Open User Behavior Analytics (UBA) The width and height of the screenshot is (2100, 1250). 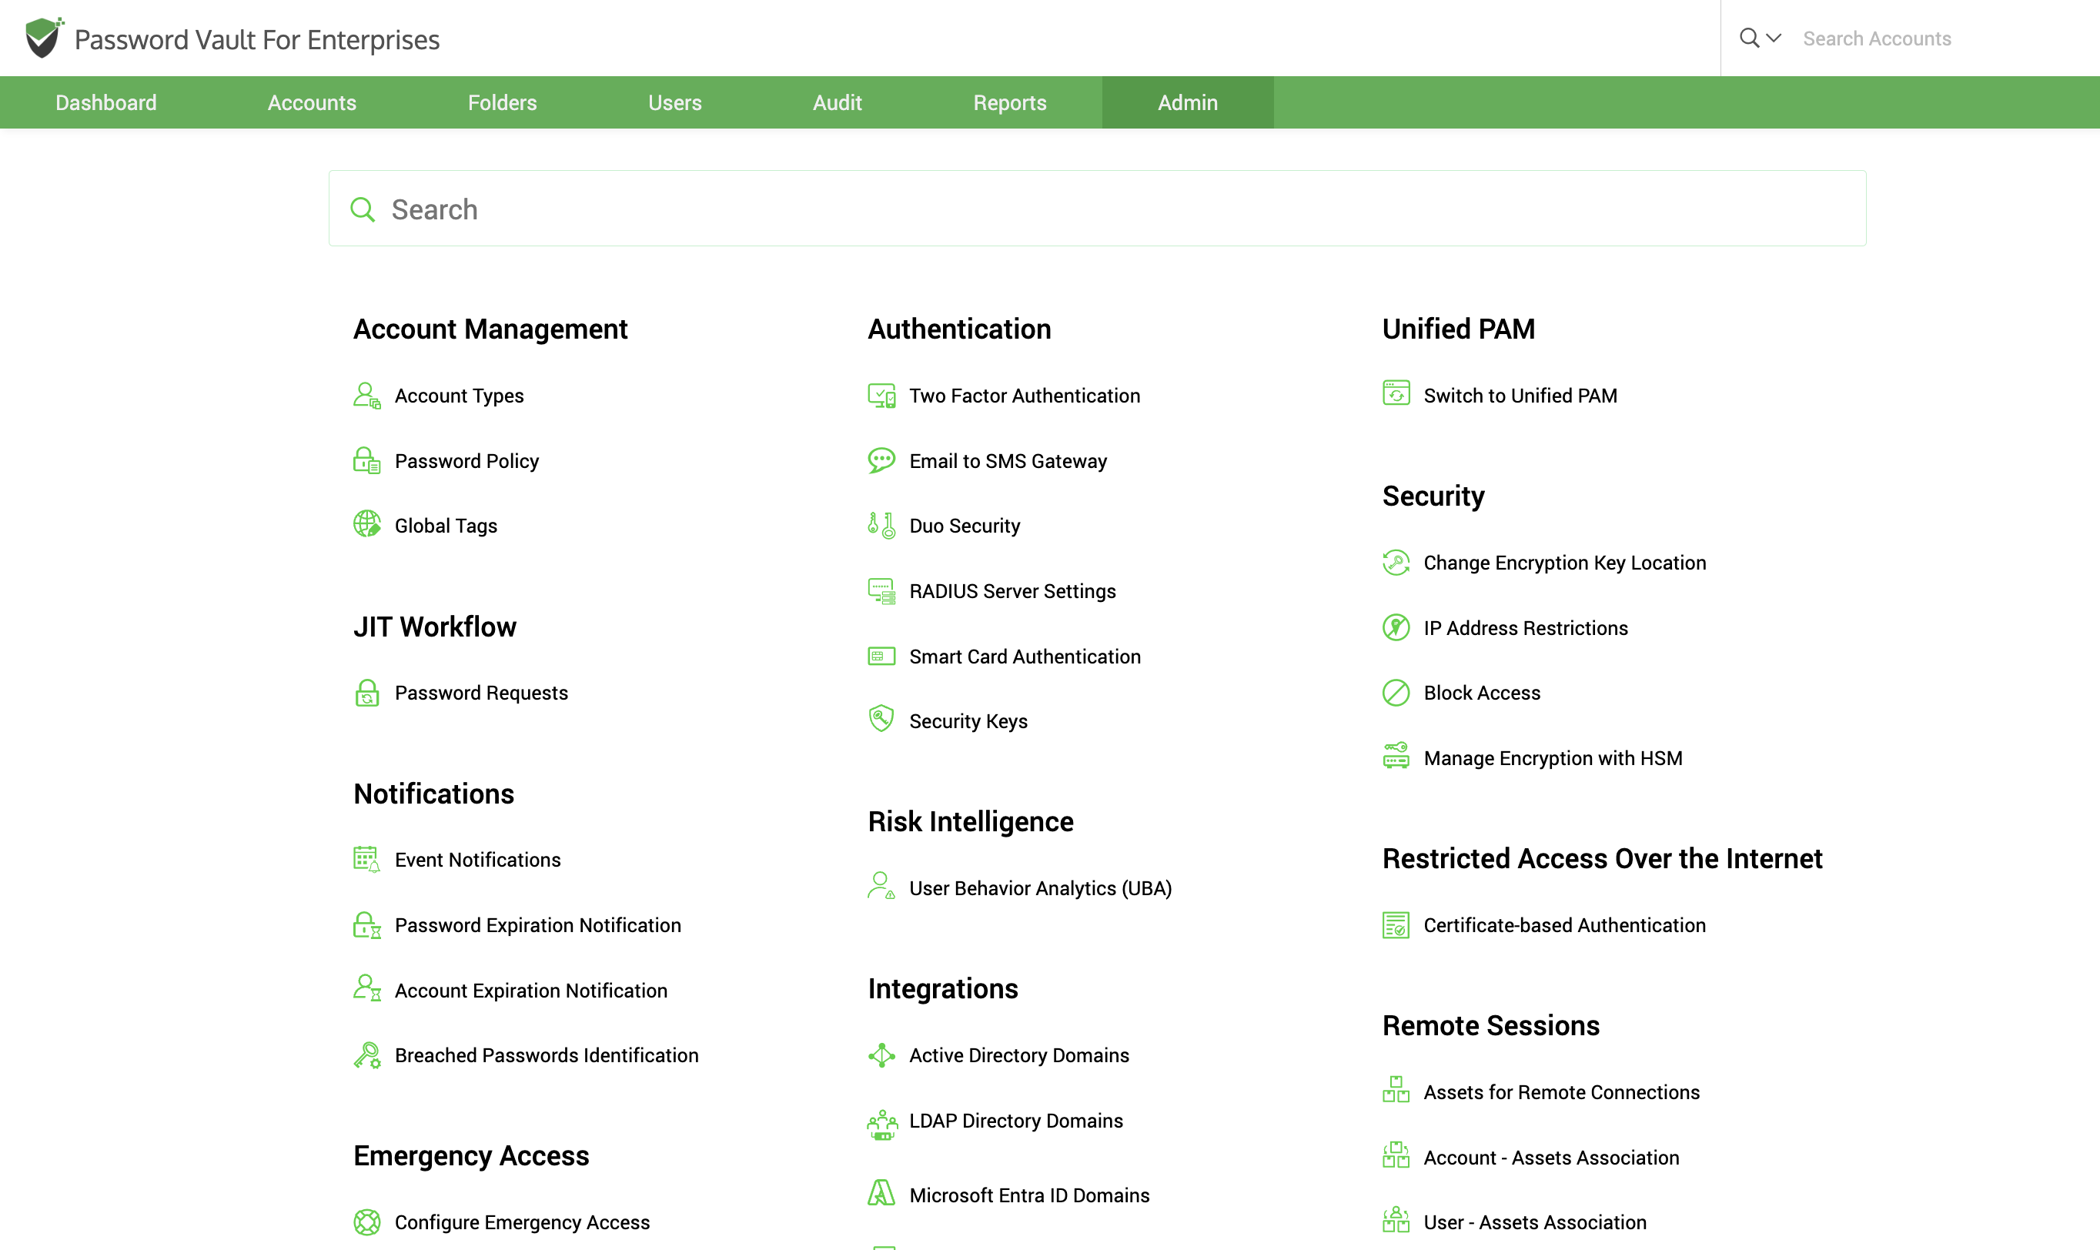pyautogui.click(x=1040, y=887)
